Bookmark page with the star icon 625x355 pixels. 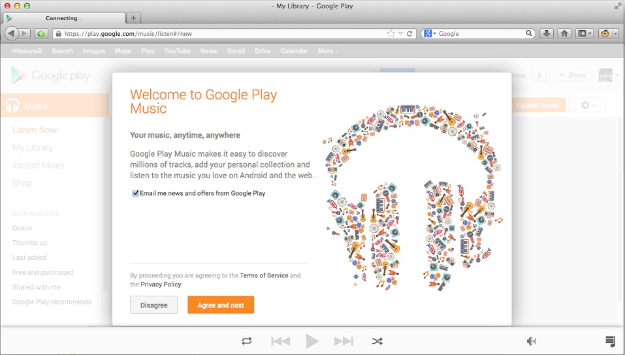tap(391, 34)
